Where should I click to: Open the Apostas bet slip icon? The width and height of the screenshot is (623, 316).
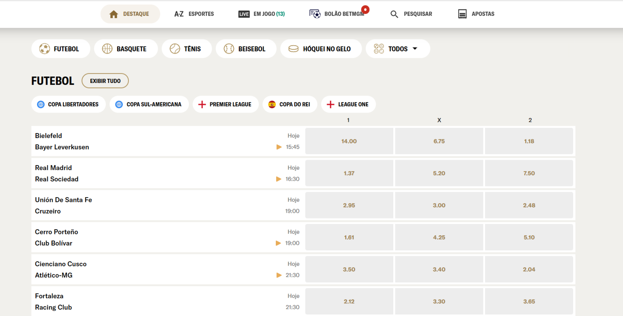click(462, 14)
